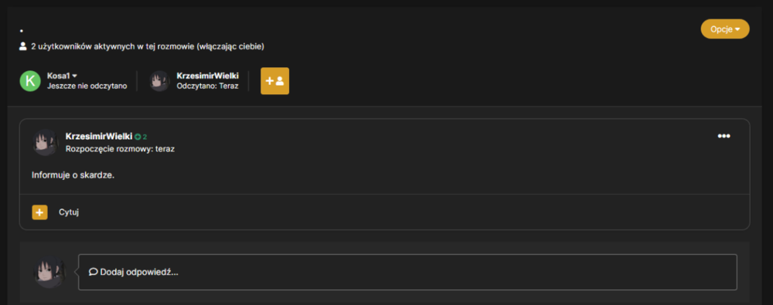Click the author avatar in the message
The width and height of the screenshot is (773, 305).
tap(46, 142)
